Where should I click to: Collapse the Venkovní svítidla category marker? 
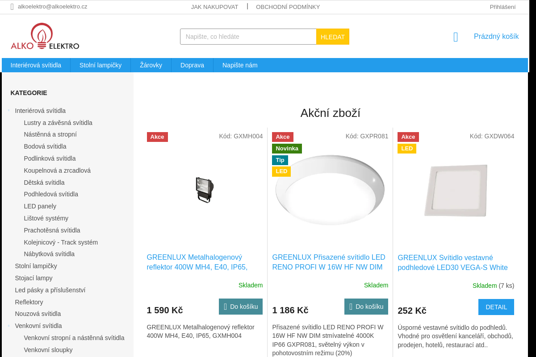coord(8,326)
